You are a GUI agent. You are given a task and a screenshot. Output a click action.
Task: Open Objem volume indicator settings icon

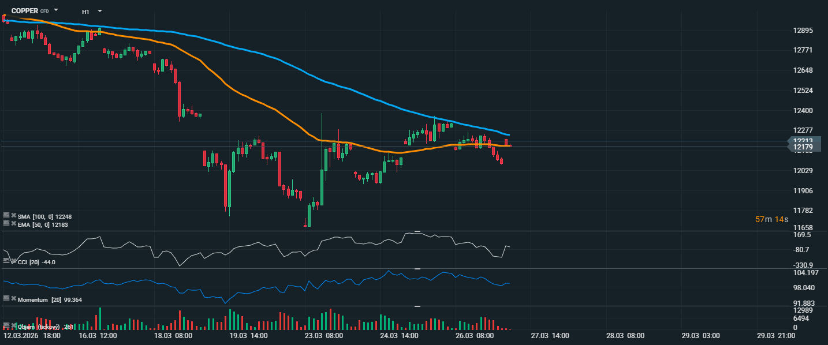pos(6,326)
